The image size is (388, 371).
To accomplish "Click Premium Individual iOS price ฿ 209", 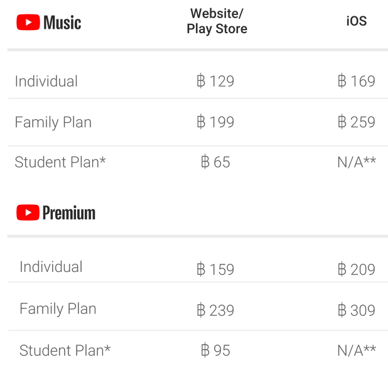I will click(357, 269).
